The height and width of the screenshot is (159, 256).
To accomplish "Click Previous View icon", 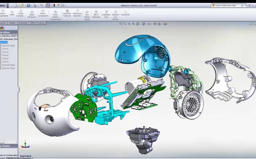I will (x=129, y=24).
